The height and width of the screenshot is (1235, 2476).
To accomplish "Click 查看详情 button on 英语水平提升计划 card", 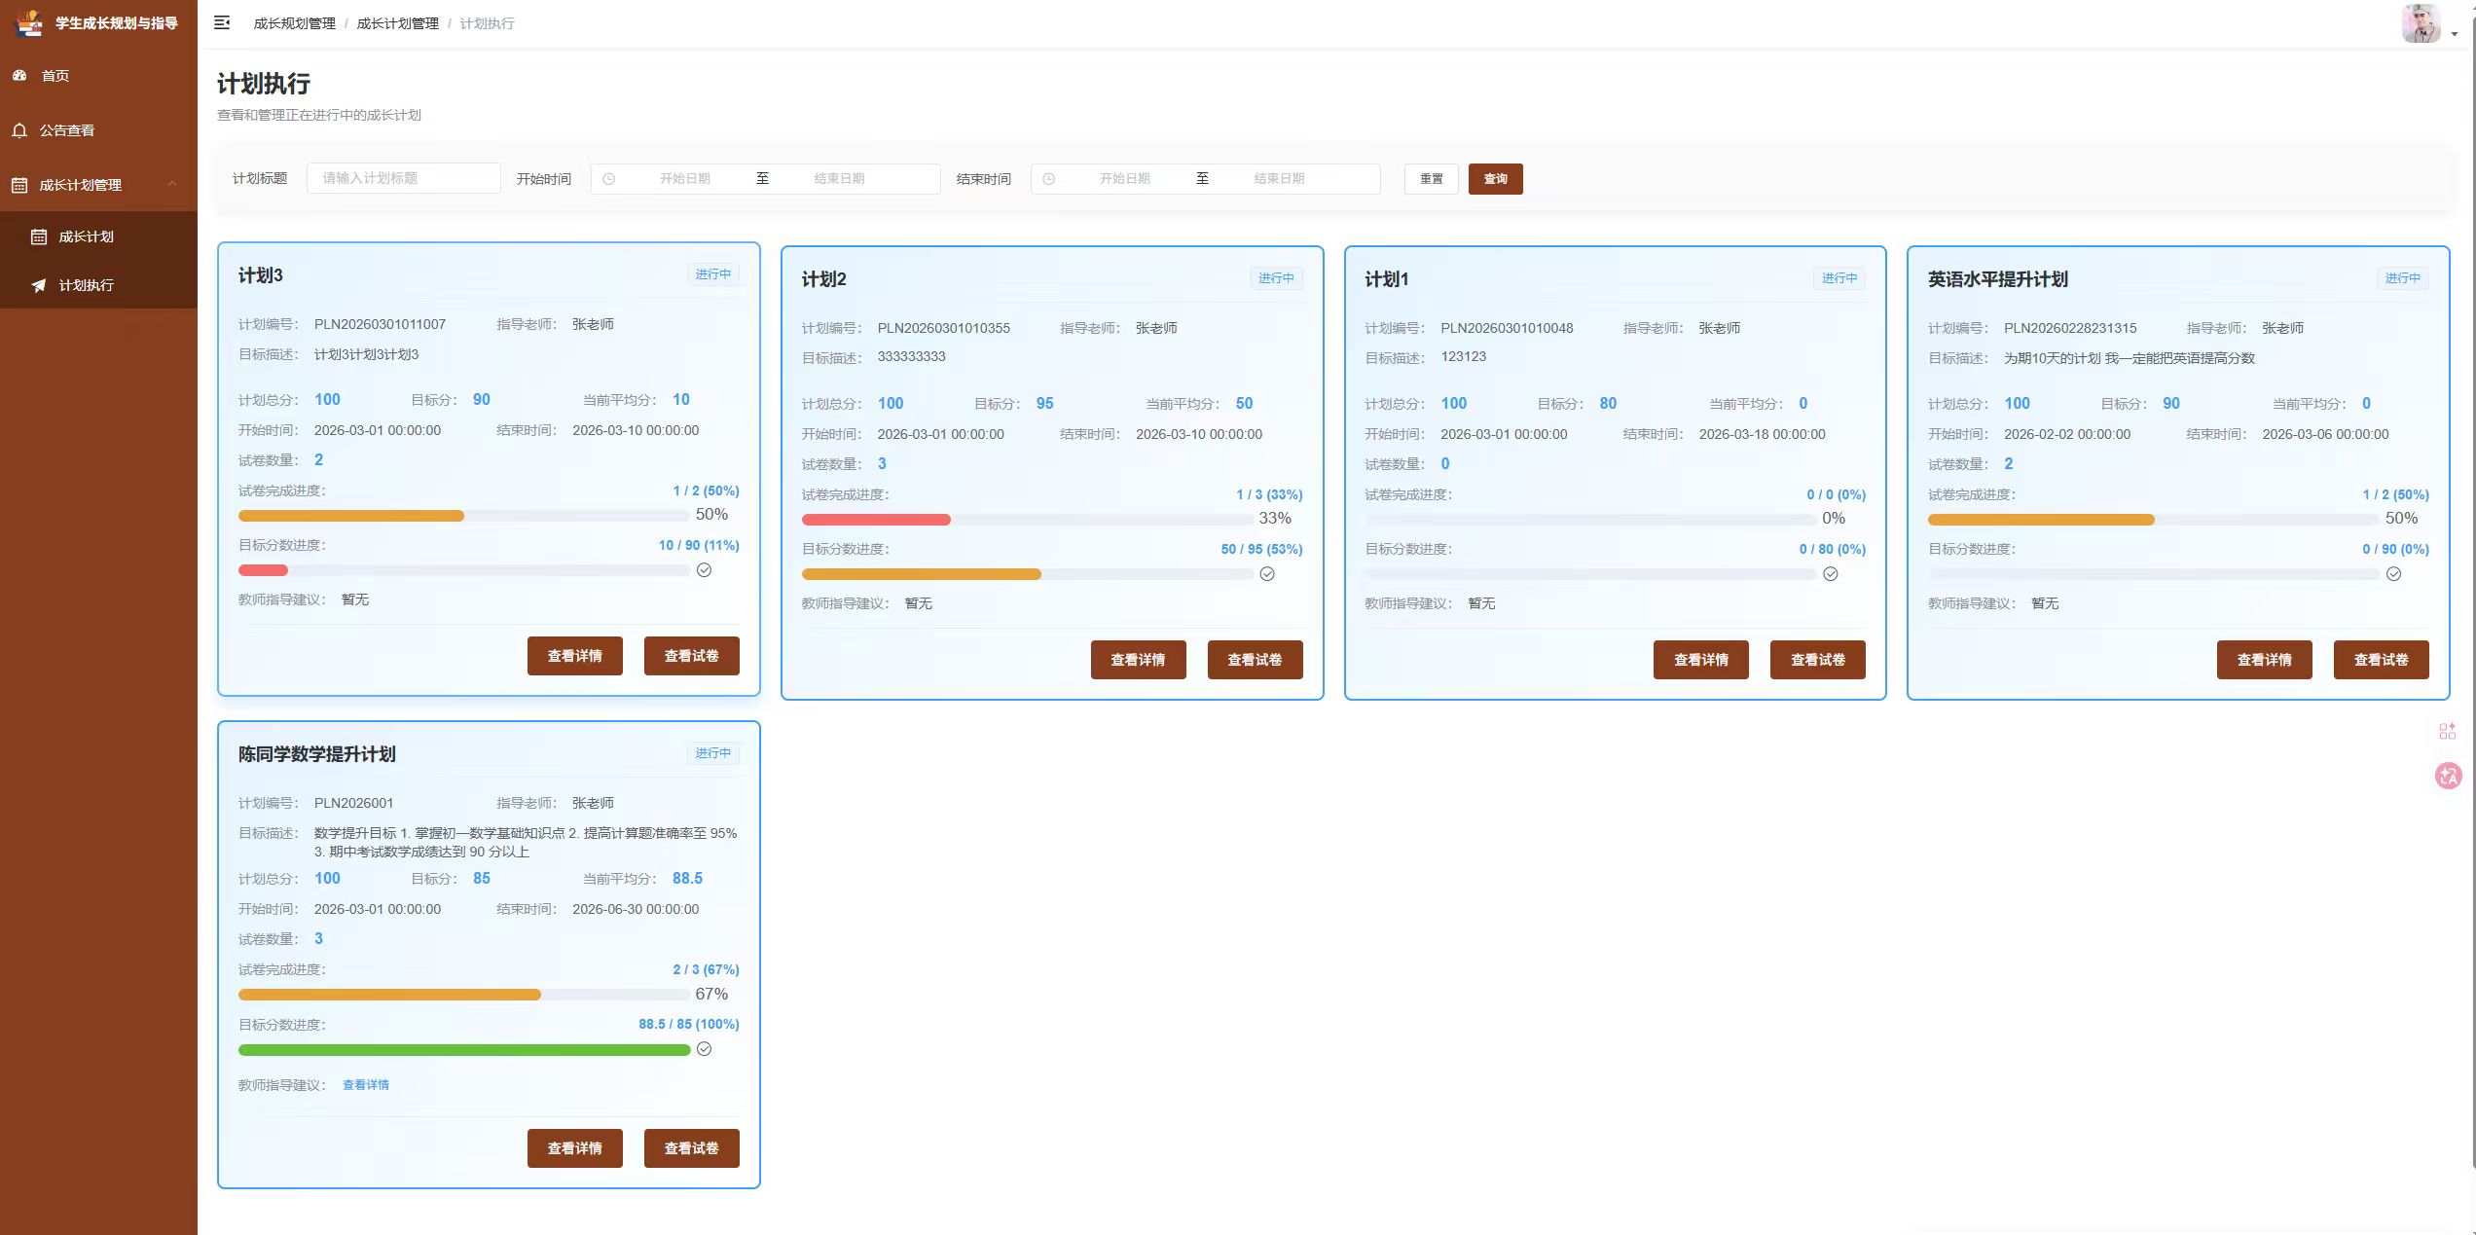I will click(x=2265, y=660).
